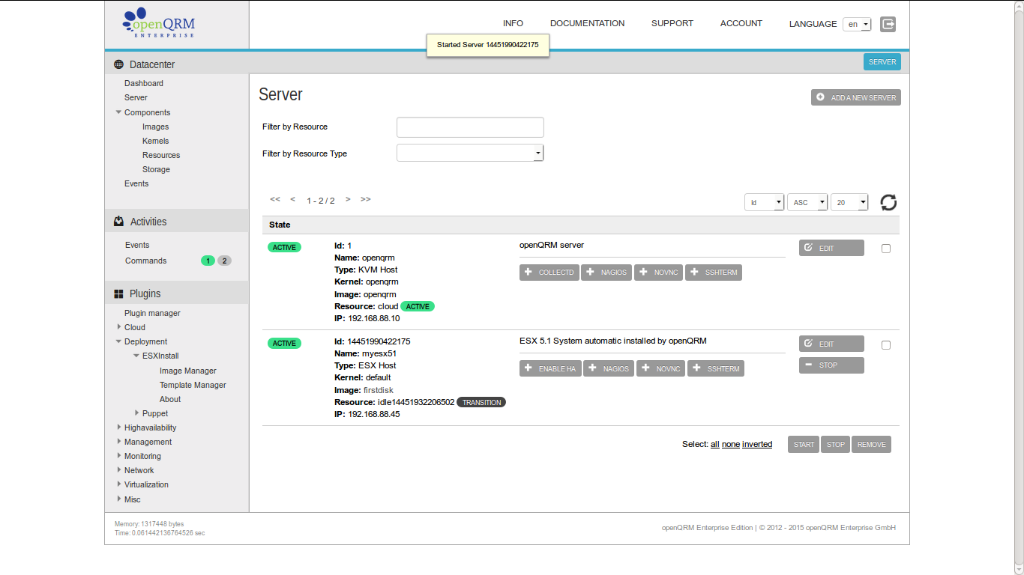Click the openQRM Enterprise logo
Image resolution: width=1024 pixels, height=575 pixels.
(x=159, y=23)
